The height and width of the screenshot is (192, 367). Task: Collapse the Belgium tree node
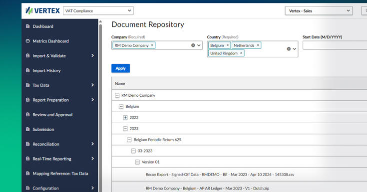click(x=121, y=106)
